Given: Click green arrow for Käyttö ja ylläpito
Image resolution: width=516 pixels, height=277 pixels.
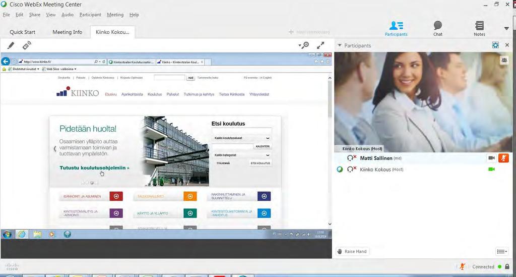Looking at the screenshot, I should coord(190,213).
